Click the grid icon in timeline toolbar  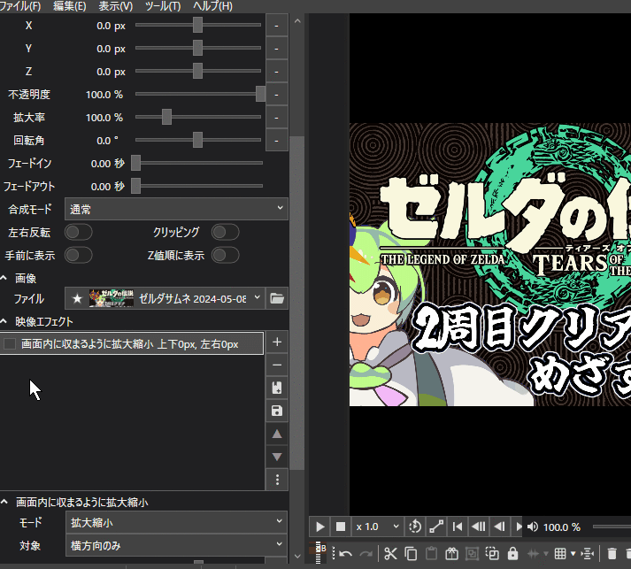point(560,554)
